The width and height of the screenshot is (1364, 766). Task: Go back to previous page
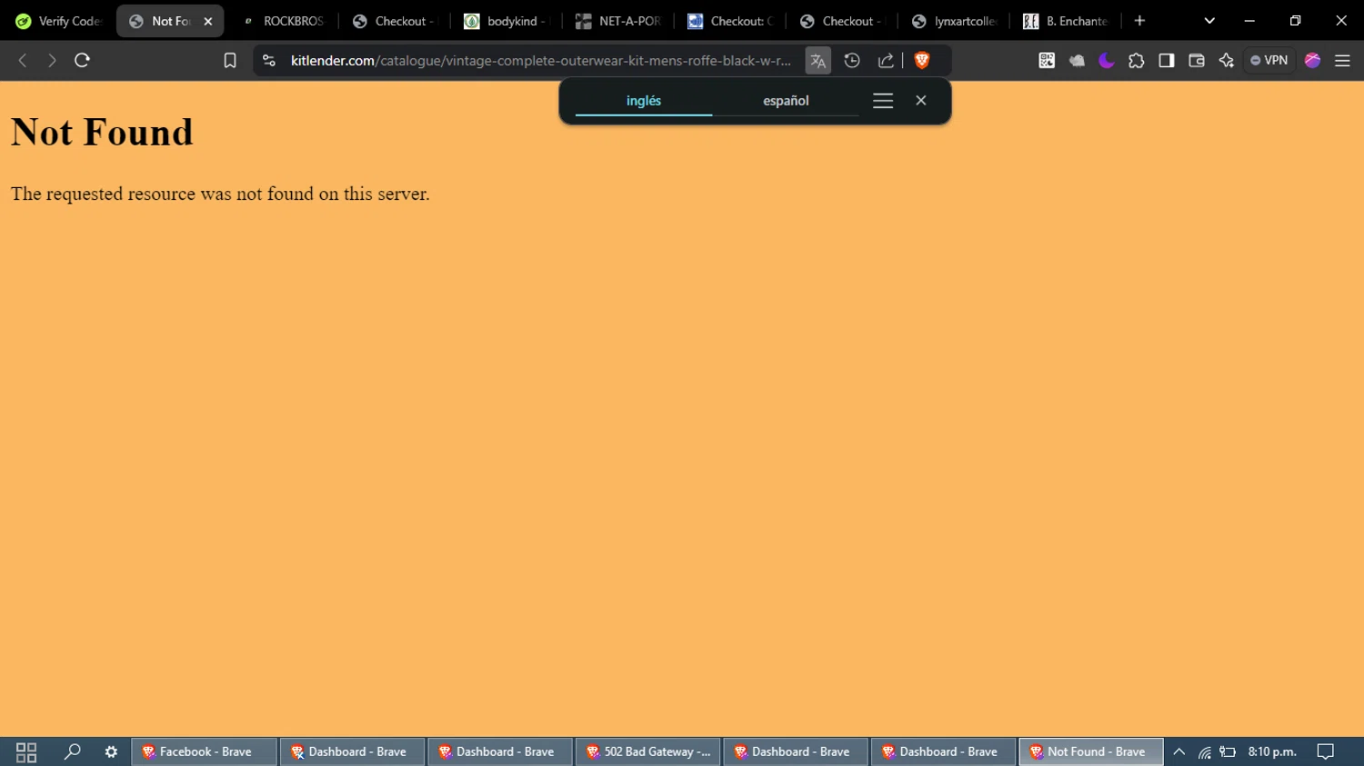(23, 60)
